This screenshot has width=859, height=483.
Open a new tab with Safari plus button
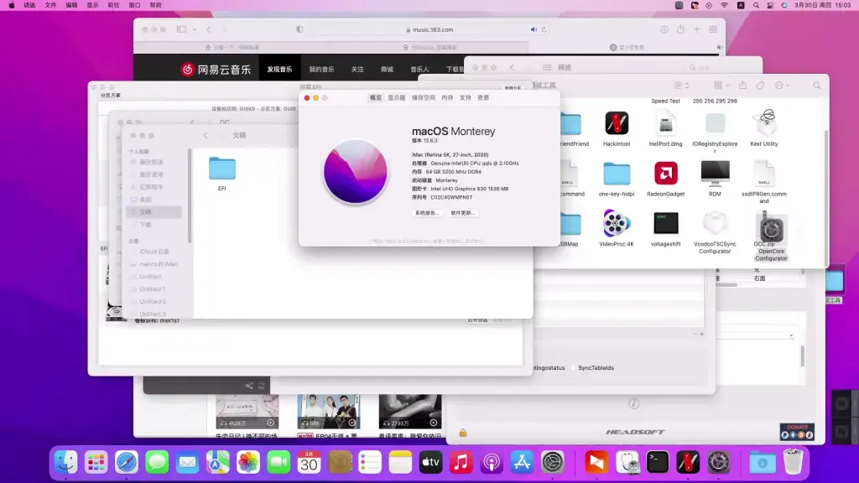(x=697, y=29)
